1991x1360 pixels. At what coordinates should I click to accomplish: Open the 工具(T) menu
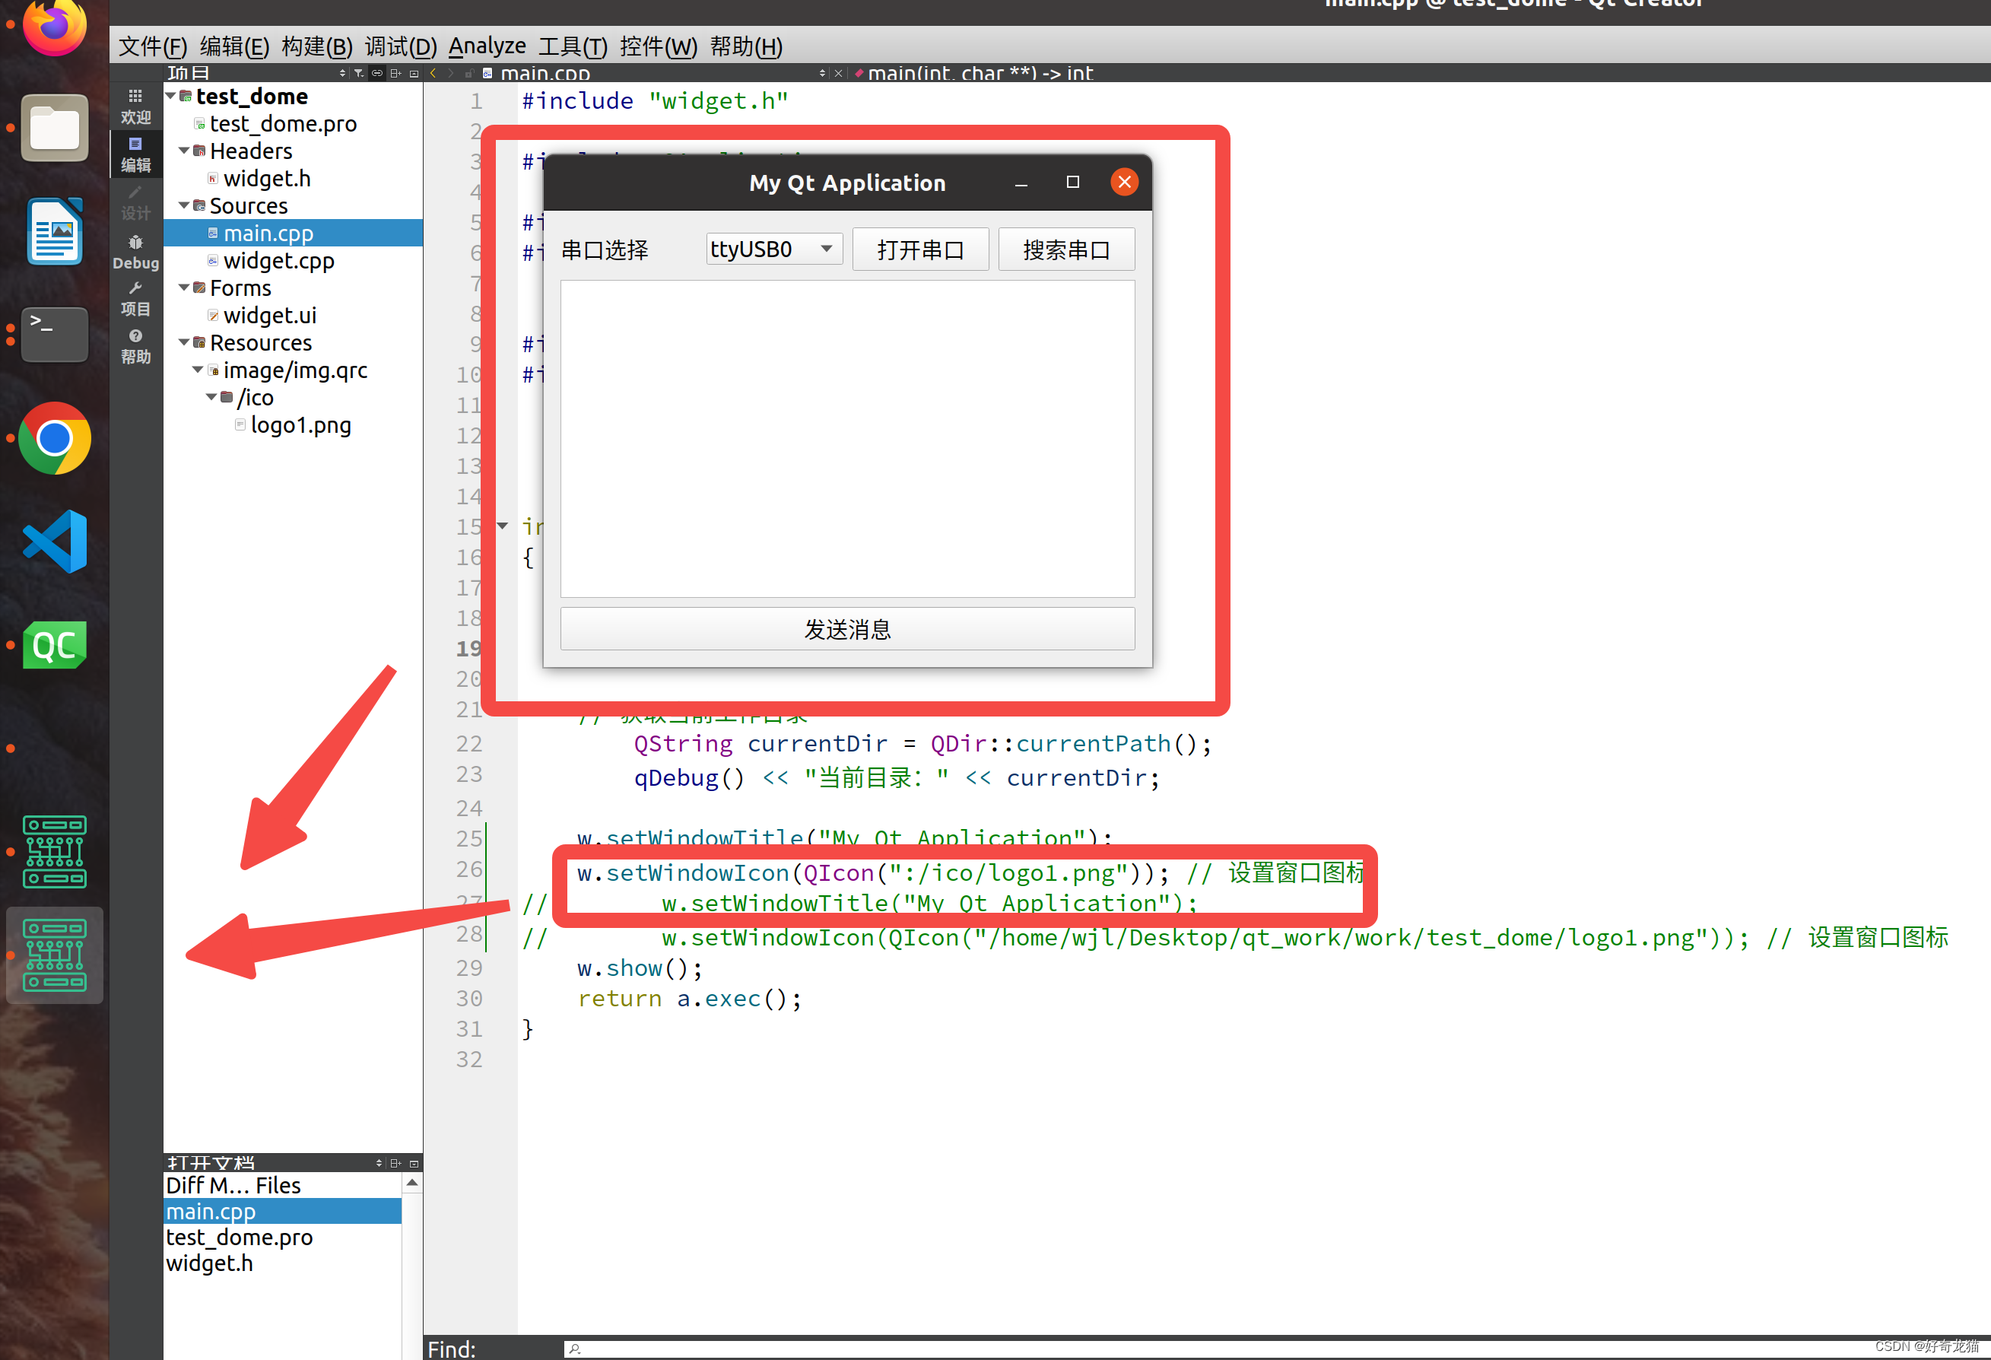click(x=573, y=46)
